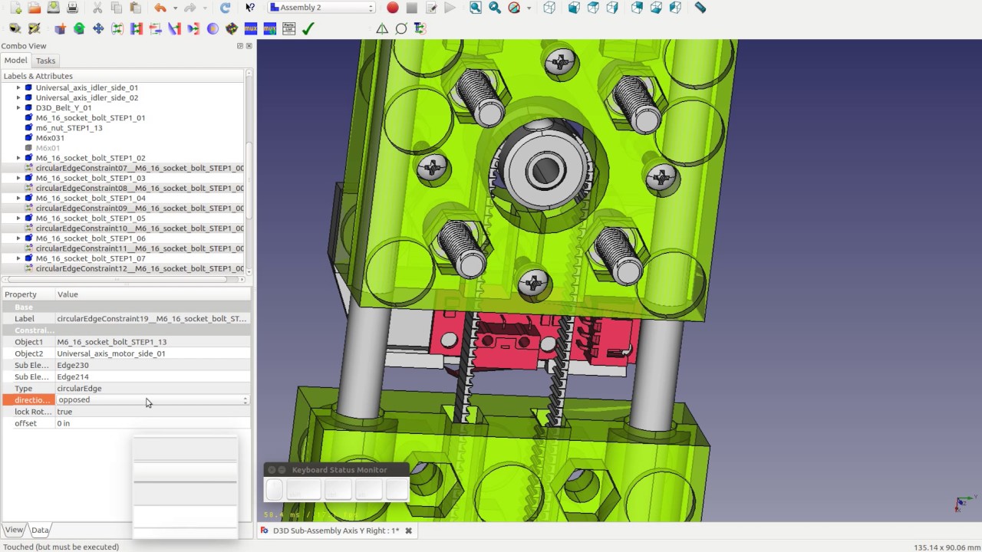The image size is (982, 552).
Task: Expand M6_16_socket_bolt_STEP1_02 tree node
Action: pos(18,158)
